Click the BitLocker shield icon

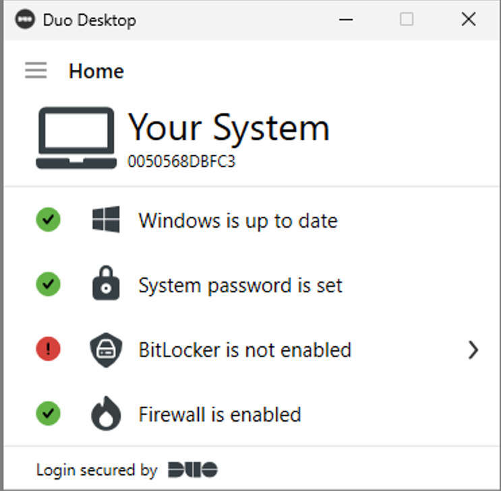(x=106, y=350)
